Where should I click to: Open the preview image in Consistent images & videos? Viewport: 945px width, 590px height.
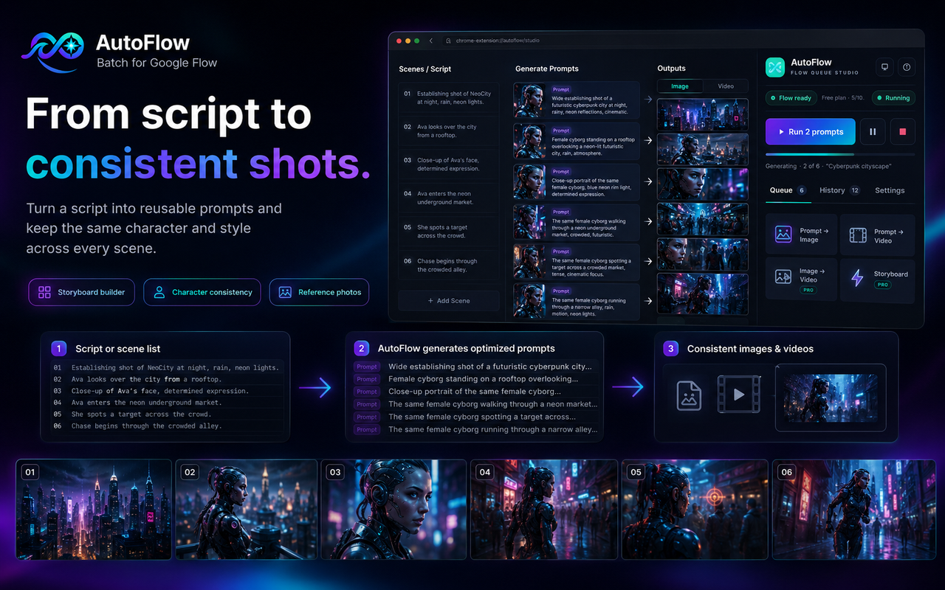tap(831, 398)
